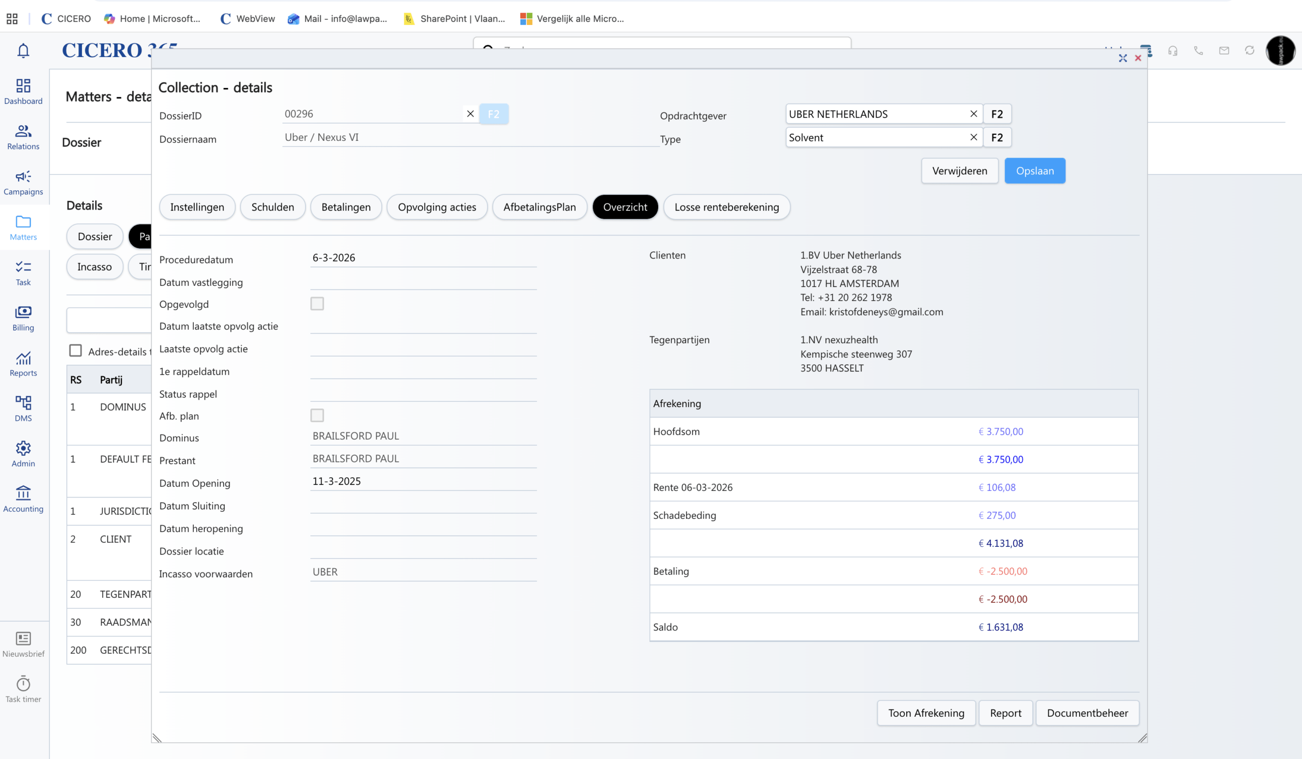The width and height of the screenshot is (1302, 759).
Task: Open the Opdrachtgever F2 lookup
Action: [997, 114]
